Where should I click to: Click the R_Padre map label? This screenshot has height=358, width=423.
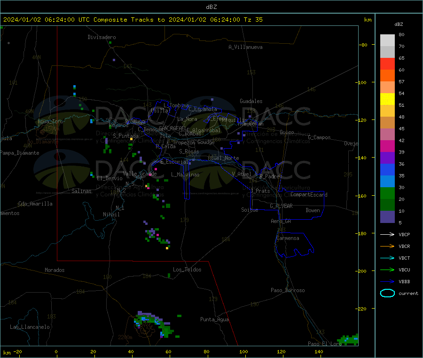(269, 176)
